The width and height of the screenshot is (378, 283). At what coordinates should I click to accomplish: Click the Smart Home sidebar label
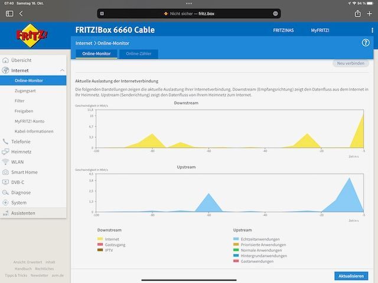[24, 172]
